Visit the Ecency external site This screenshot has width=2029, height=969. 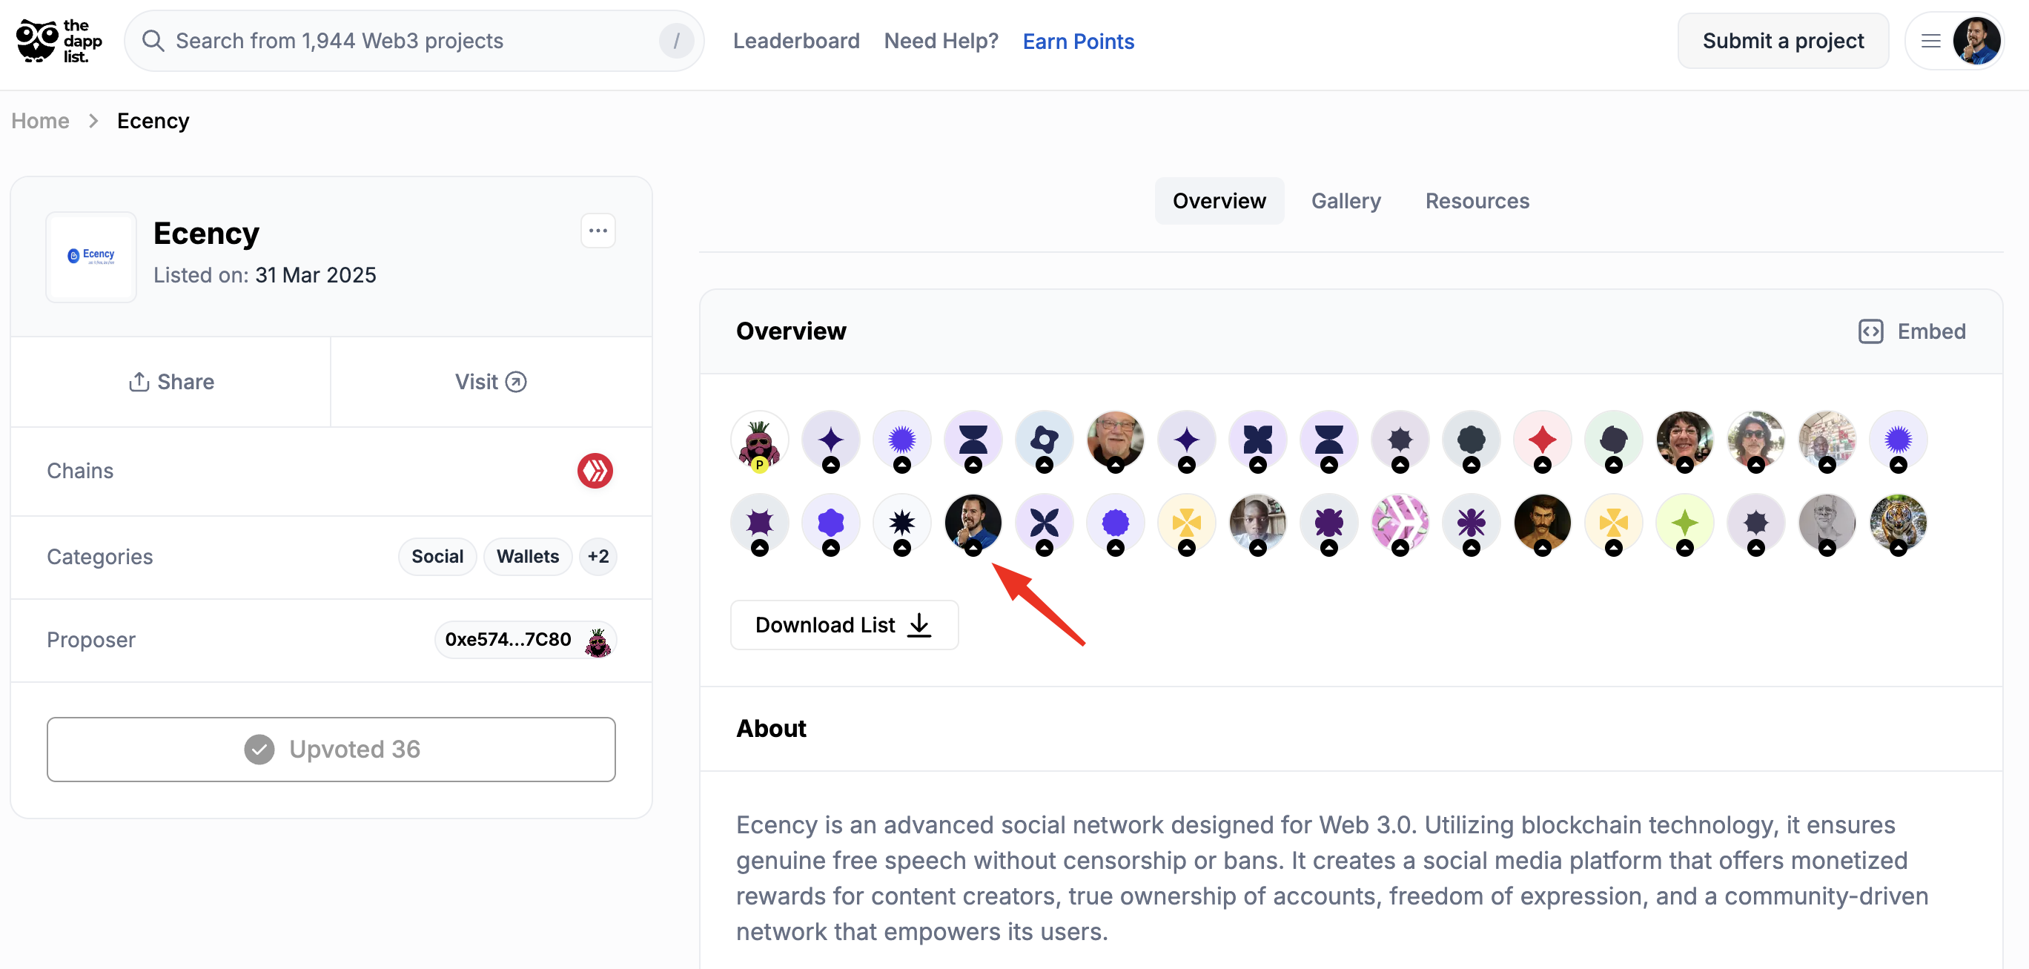coord(491,382)
